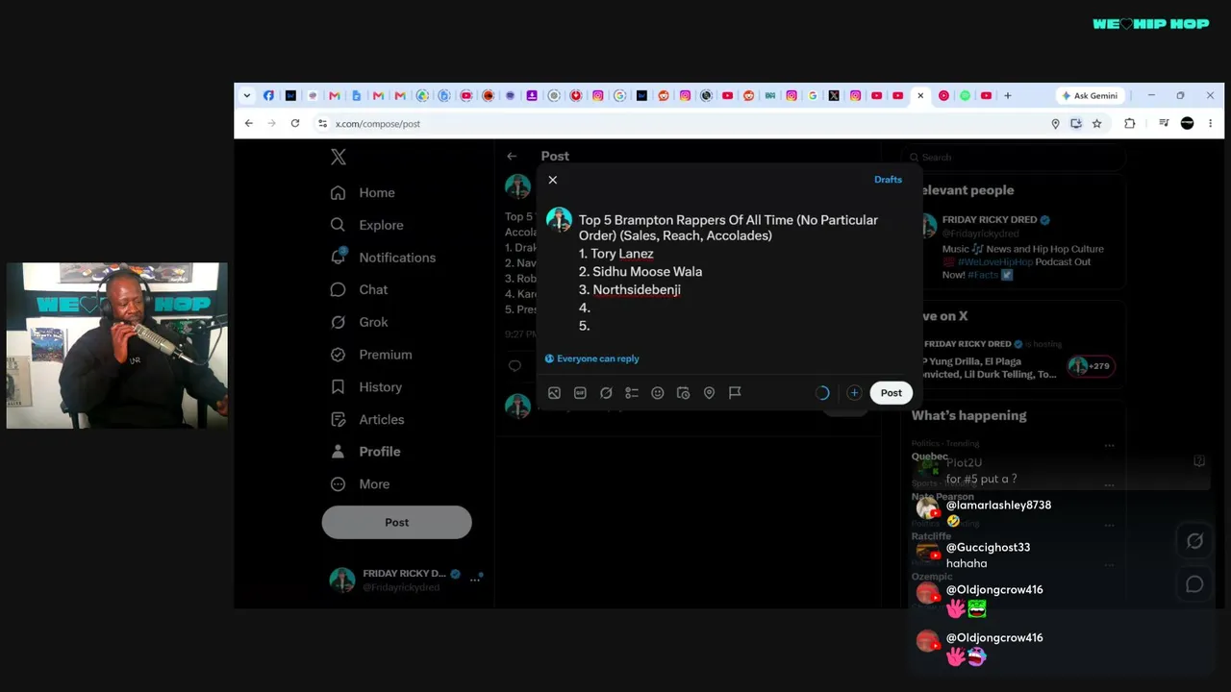Open the reply icon under the post
This screenshot has height=692, width=1231.
tap(515, 366)
